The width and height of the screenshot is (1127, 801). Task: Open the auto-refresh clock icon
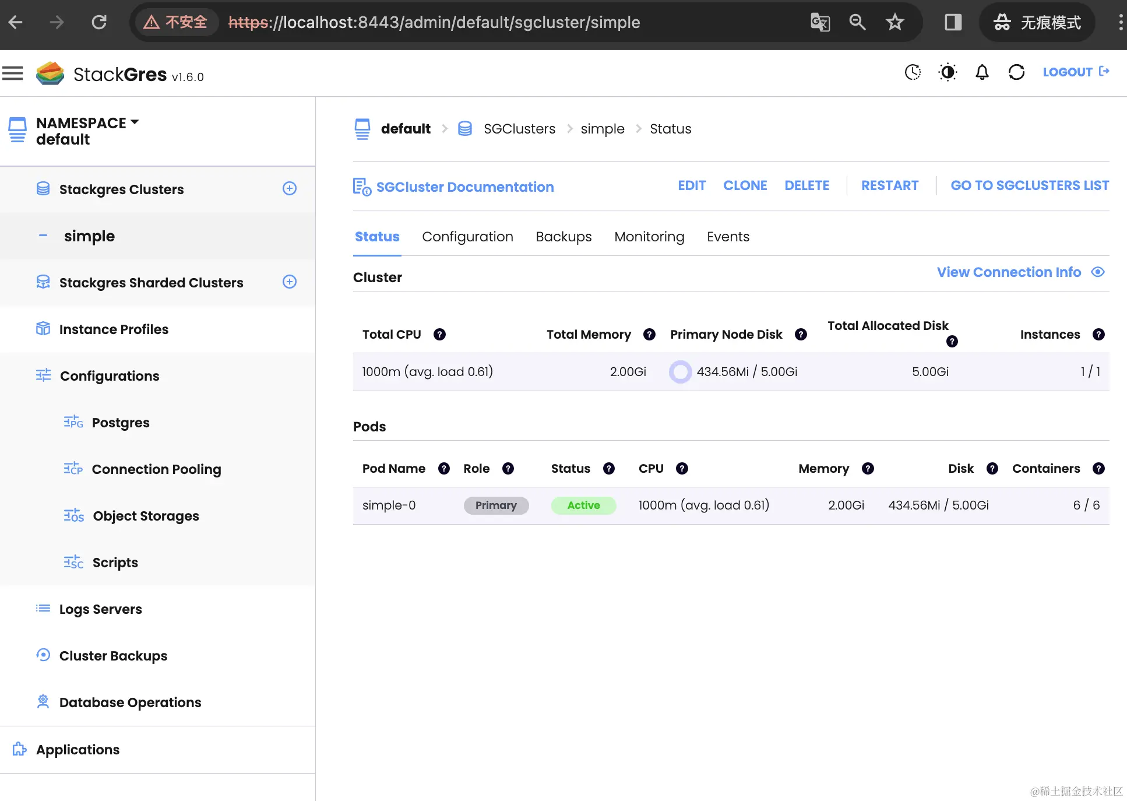(913, 72)
